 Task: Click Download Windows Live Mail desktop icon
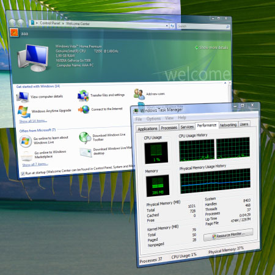[86, 152]
